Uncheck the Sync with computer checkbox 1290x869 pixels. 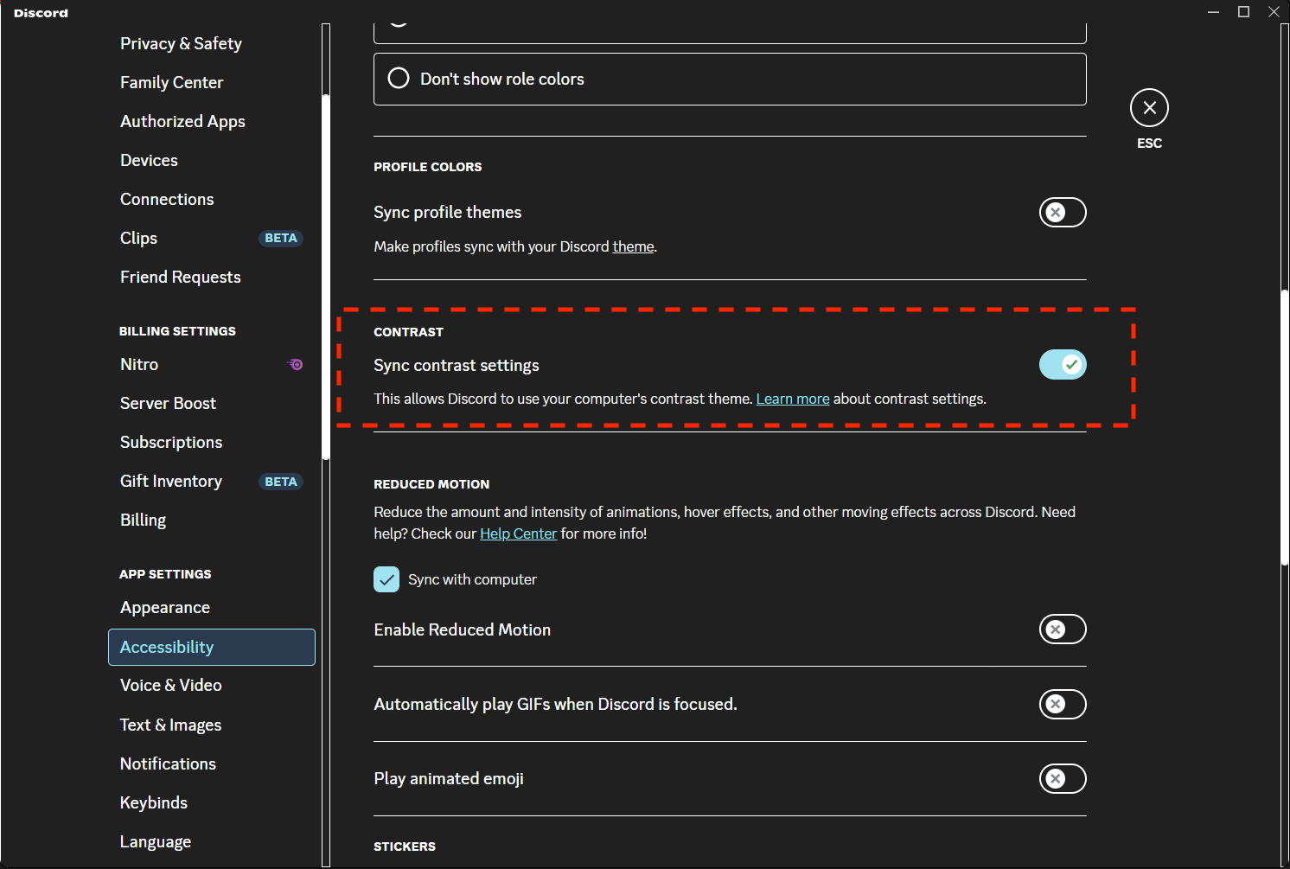(386, 579)
